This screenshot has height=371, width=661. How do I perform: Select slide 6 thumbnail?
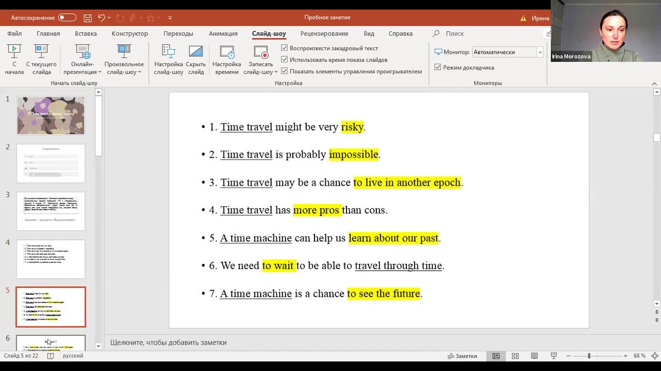tap(51, 342)
